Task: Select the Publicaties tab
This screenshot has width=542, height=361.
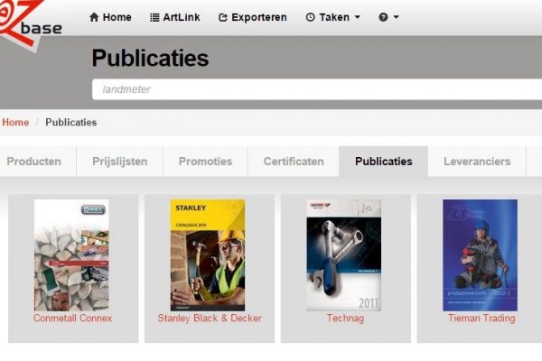Action: (x=383, y=162)
